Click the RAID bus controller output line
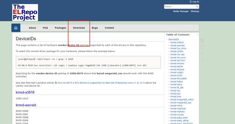 pyautogui.click(x=83, y=65)
